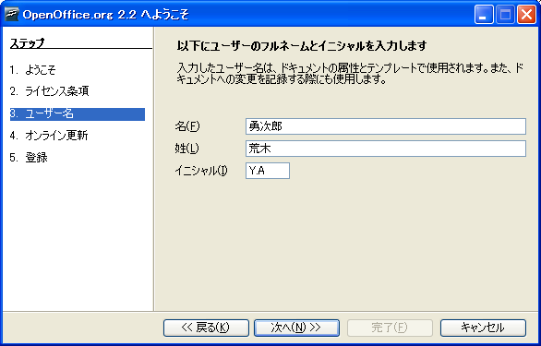Click the 名 field containing 勇次郎
This screenshot has width=541, height=346.
[386, 126]
